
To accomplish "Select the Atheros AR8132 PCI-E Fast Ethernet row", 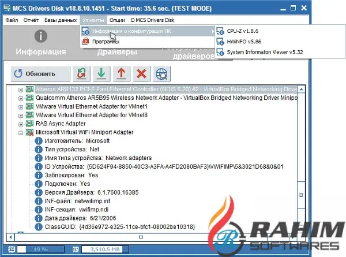I will pyautogui.click(x=167, y=90).
